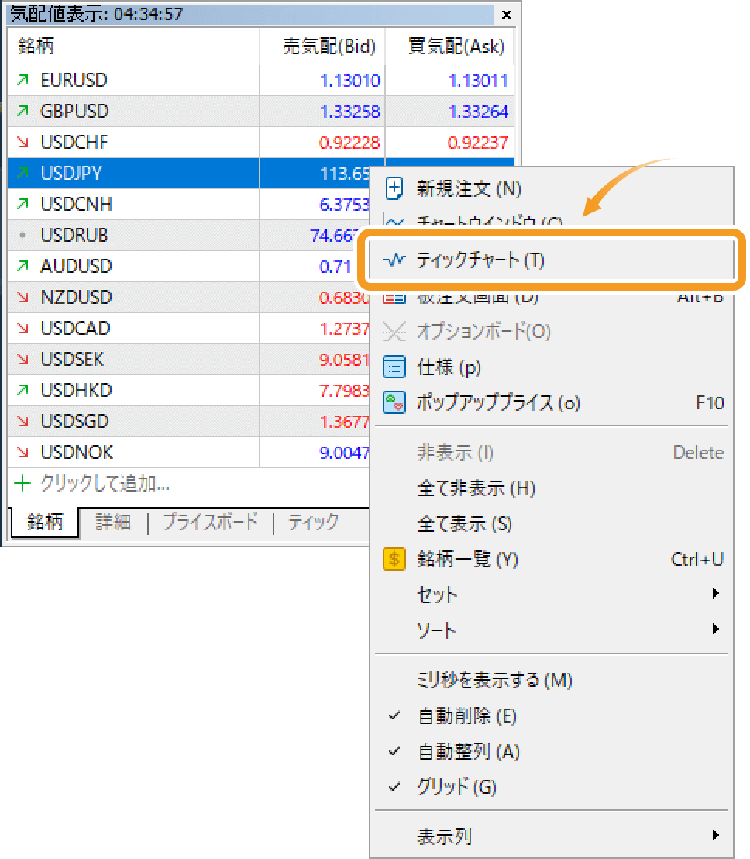Click the green up arrow beside GBPUSD
Image resolution: width=750 pixels, height=859 pixels.
coord(22,111)
